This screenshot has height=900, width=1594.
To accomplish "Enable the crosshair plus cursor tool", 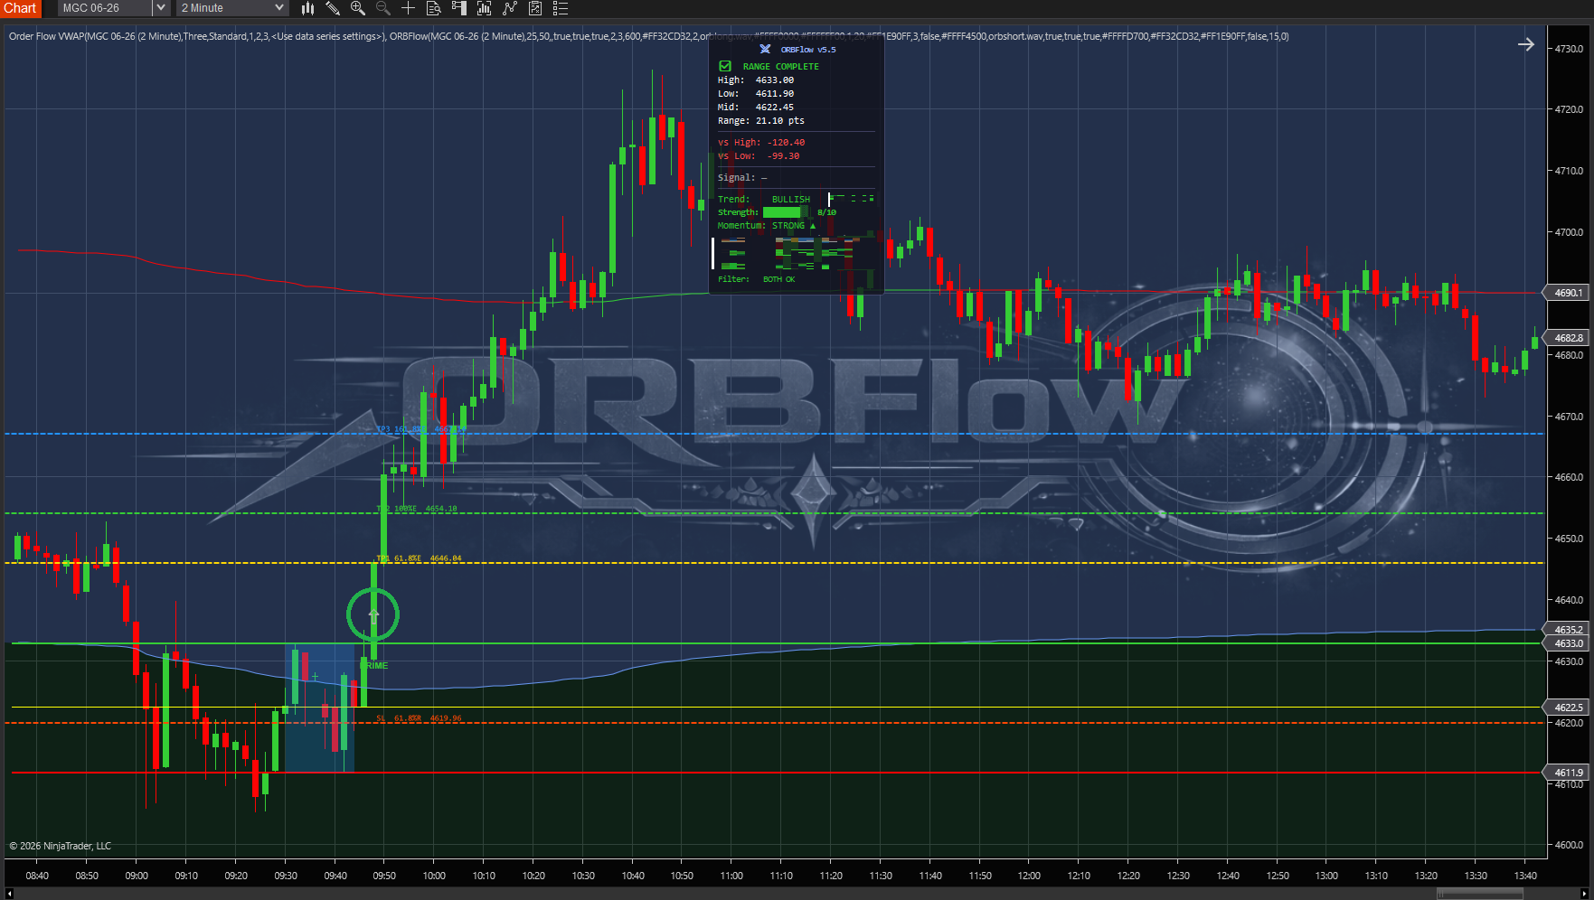I will coord(408,8).
